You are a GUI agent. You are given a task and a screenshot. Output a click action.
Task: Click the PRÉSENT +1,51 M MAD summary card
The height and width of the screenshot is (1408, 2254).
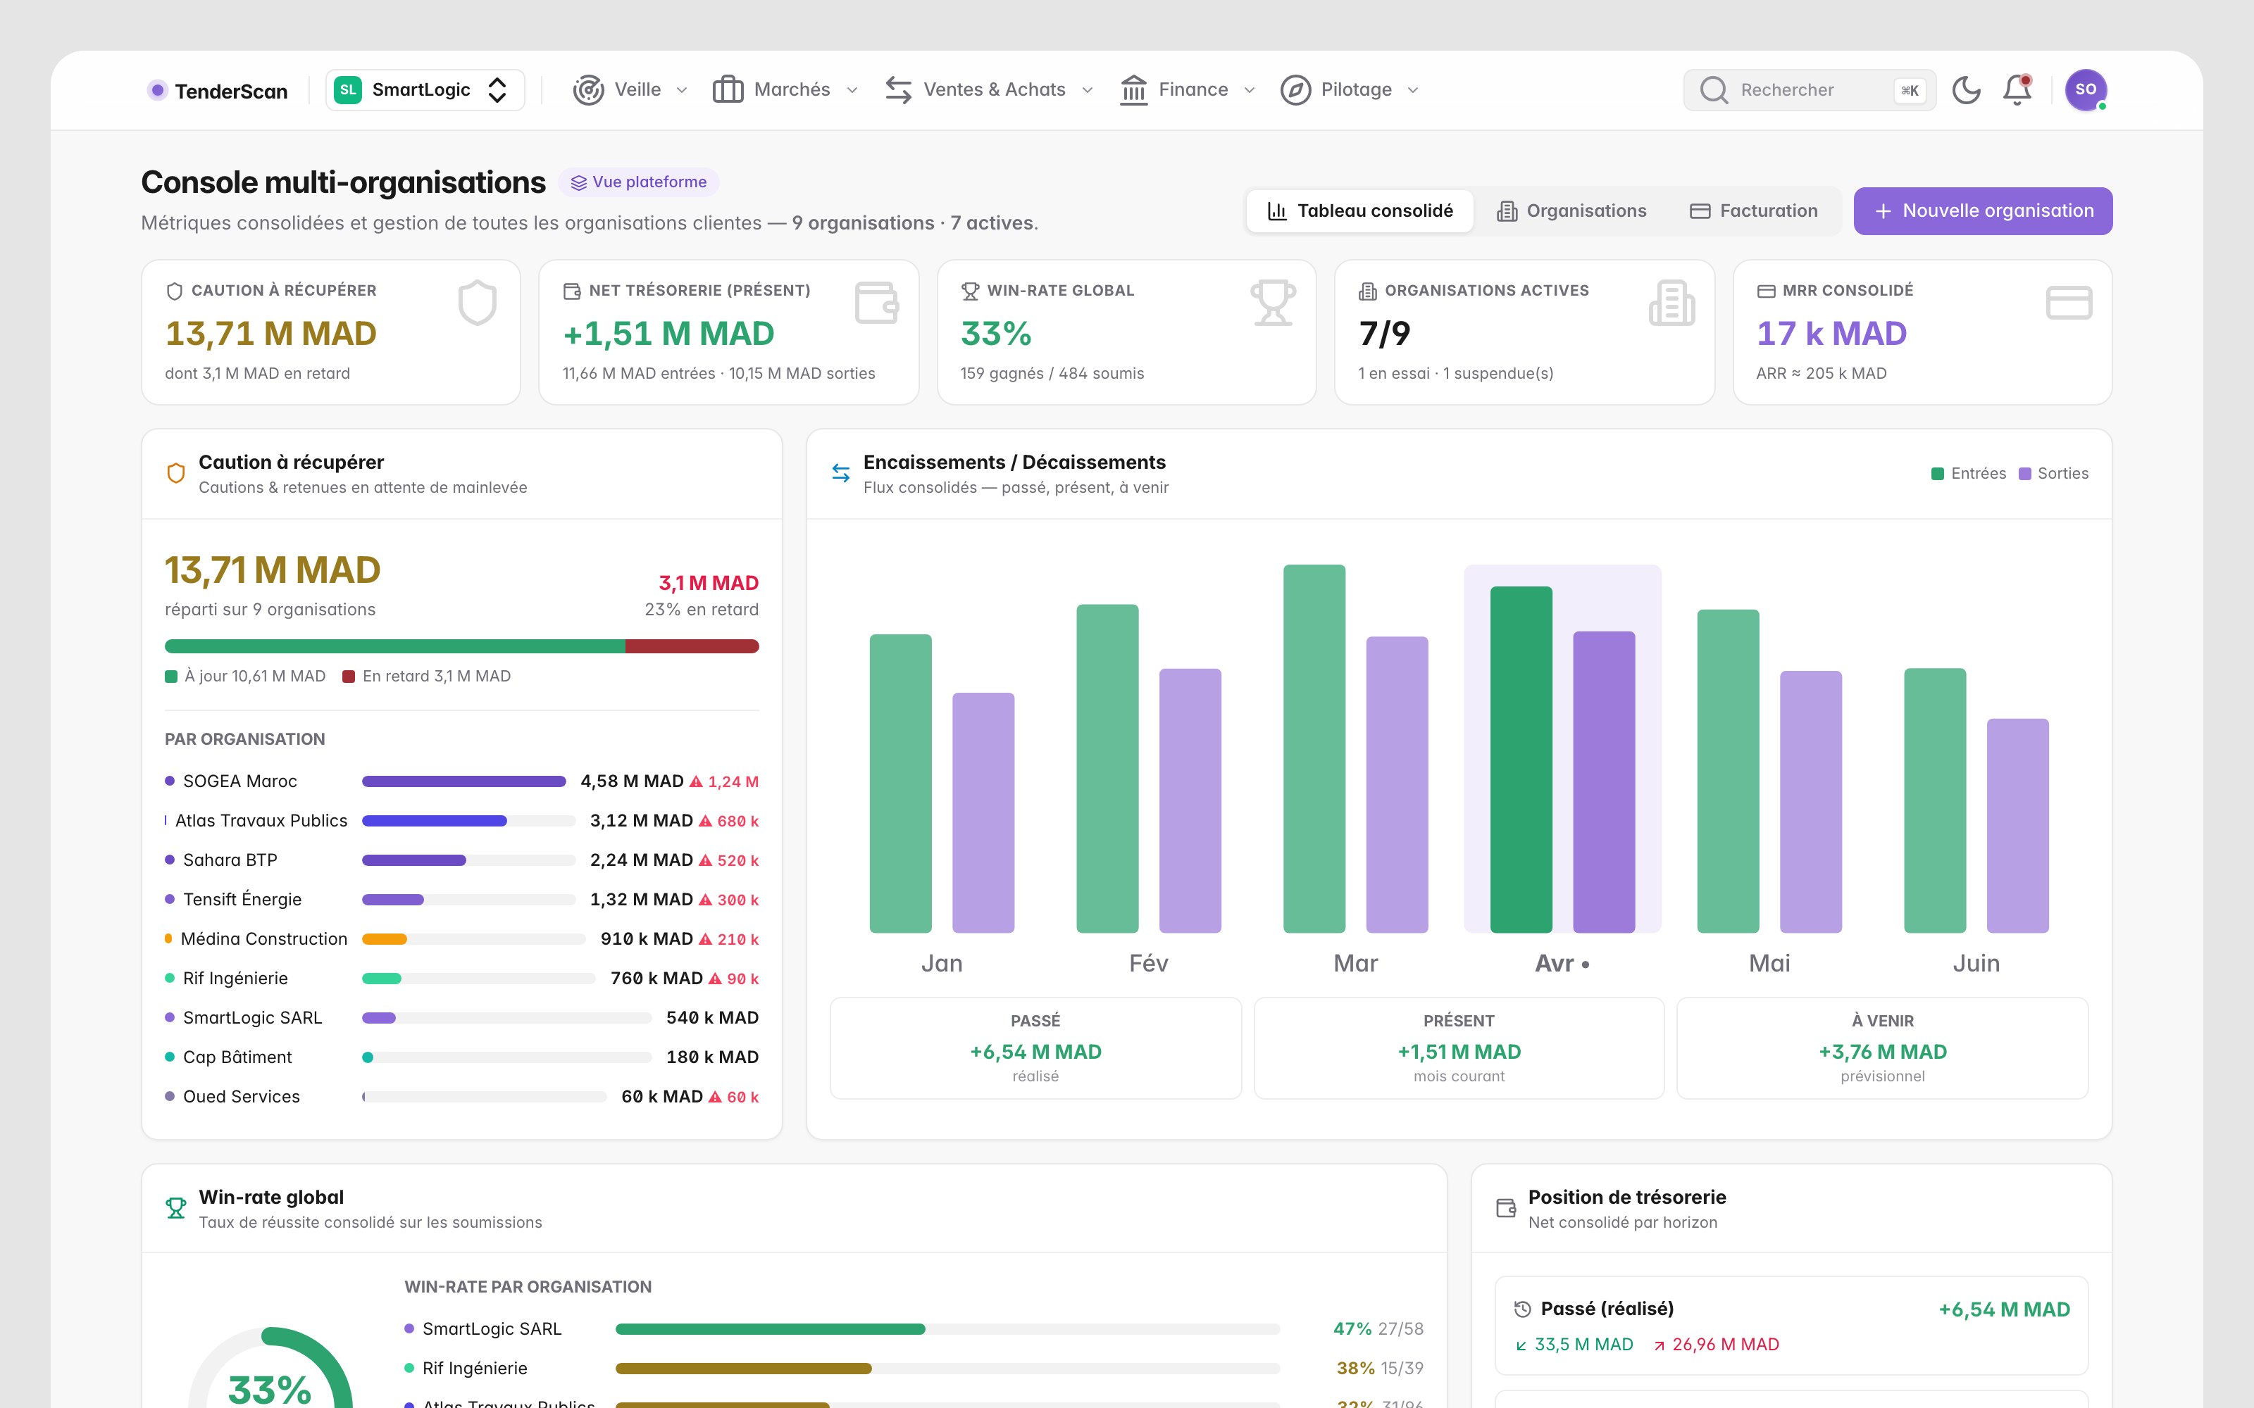click(x=1459, y=1048)
